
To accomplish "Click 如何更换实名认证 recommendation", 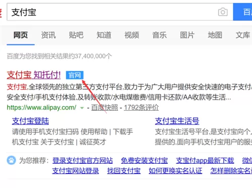I will pos(175,171).
